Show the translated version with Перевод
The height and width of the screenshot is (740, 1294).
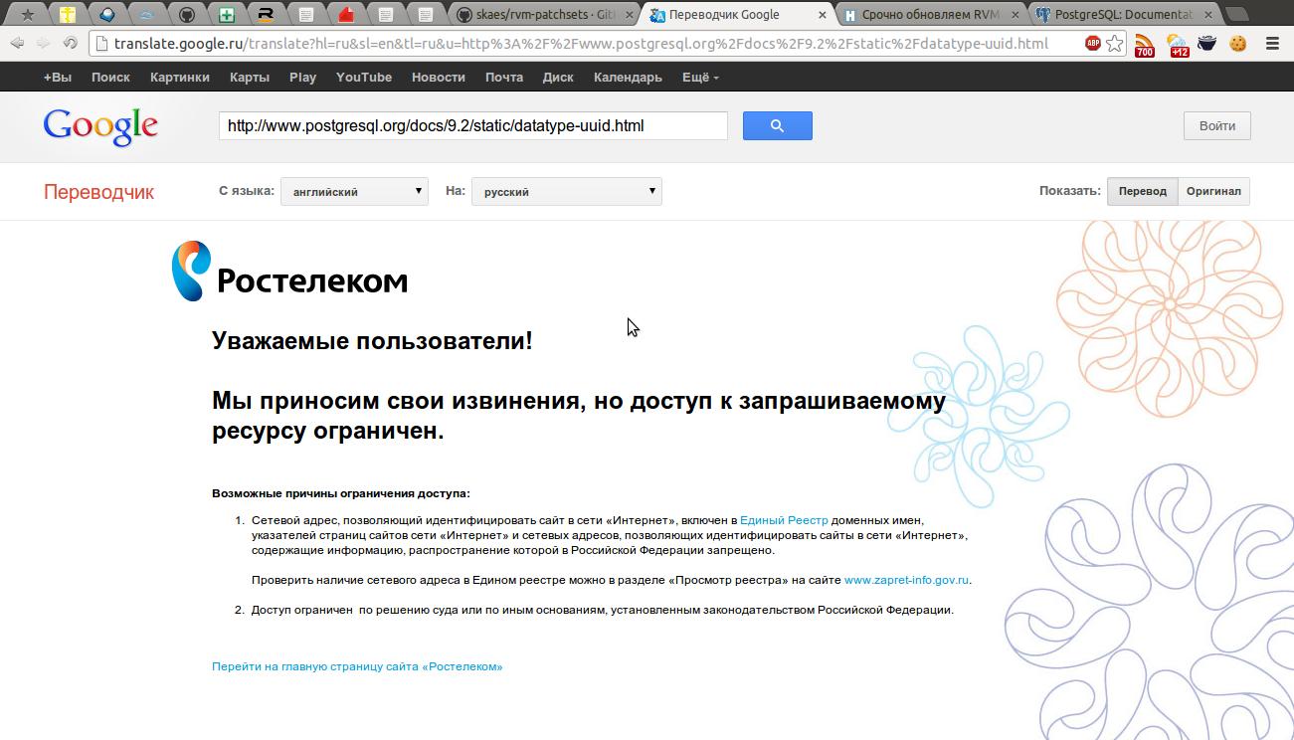click(x=1143, y=191)
